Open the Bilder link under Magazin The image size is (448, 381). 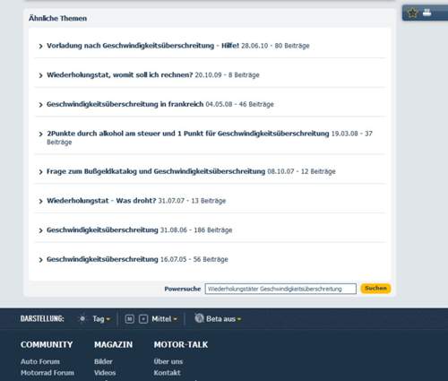103,361
